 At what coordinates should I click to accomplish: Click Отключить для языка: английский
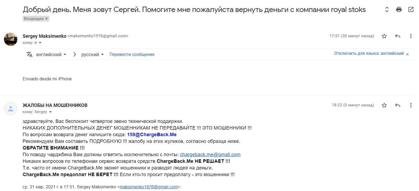point(369,53)
